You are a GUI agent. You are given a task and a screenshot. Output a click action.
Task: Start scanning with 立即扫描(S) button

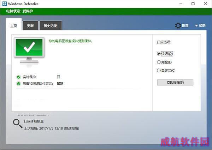[x=175, y=82]
